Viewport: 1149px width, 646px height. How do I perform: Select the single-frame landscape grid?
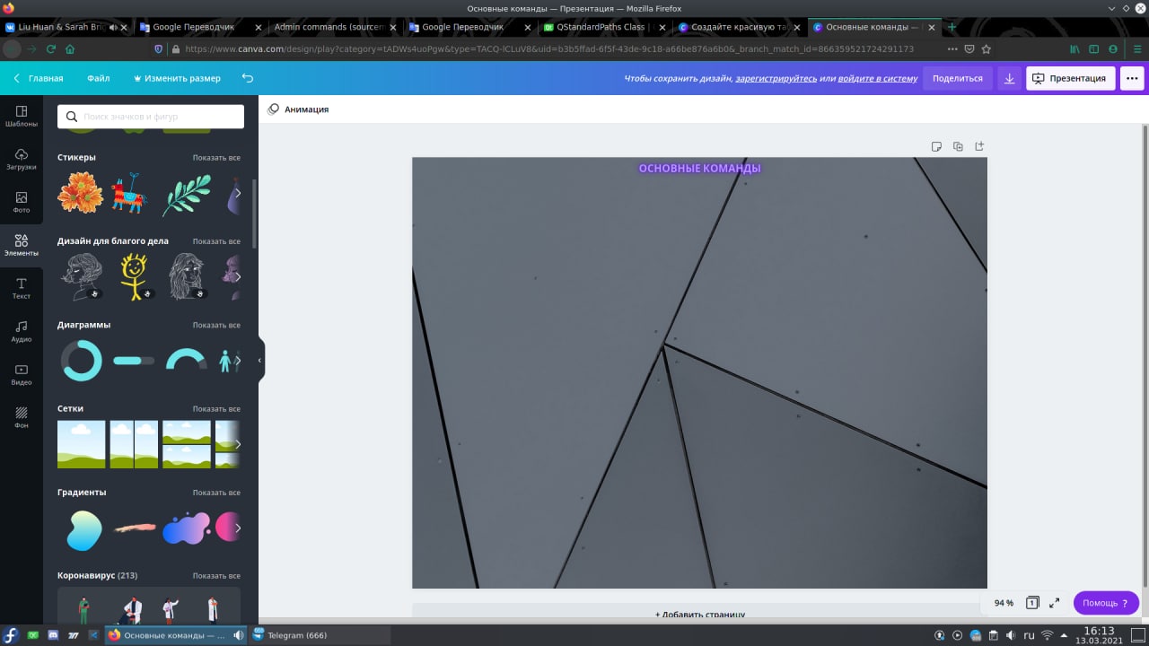tap(82, 444)
